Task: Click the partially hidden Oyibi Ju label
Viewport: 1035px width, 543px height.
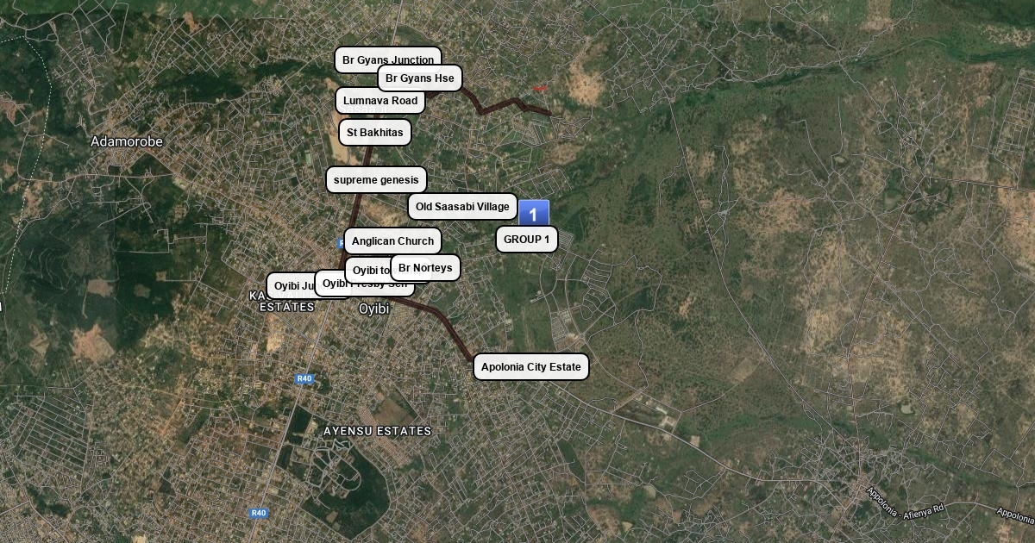Action: pos(291,285)
